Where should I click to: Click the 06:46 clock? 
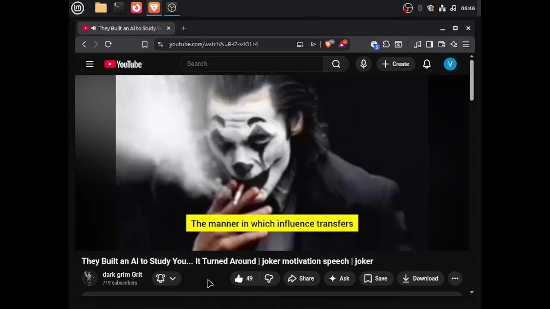pyautogui.click(x=468, y=8)
